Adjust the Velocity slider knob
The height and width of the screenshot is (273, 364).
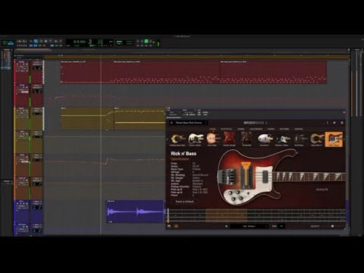(x=332, y=226)
